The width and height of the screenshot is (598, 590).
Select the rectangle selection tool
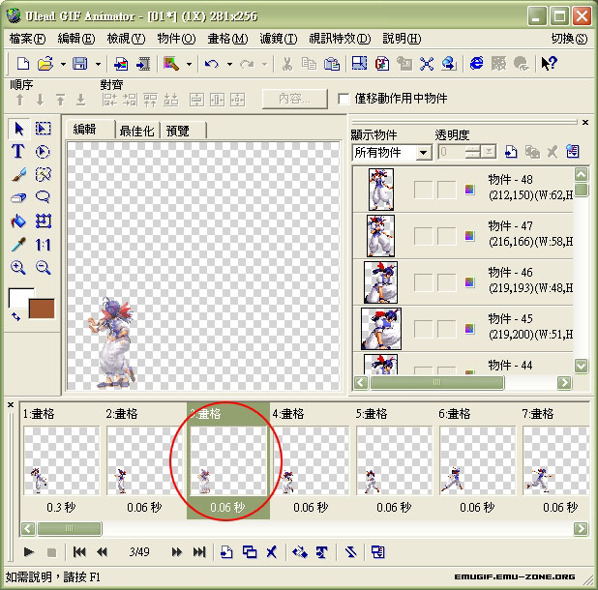pyautogui.click(x=44, y=129)
